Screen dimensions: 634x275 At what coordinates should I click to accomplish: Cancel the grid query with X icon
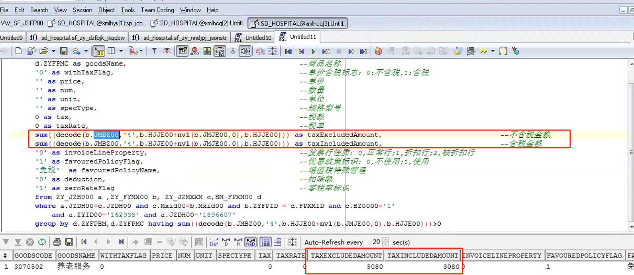(30, 242)
